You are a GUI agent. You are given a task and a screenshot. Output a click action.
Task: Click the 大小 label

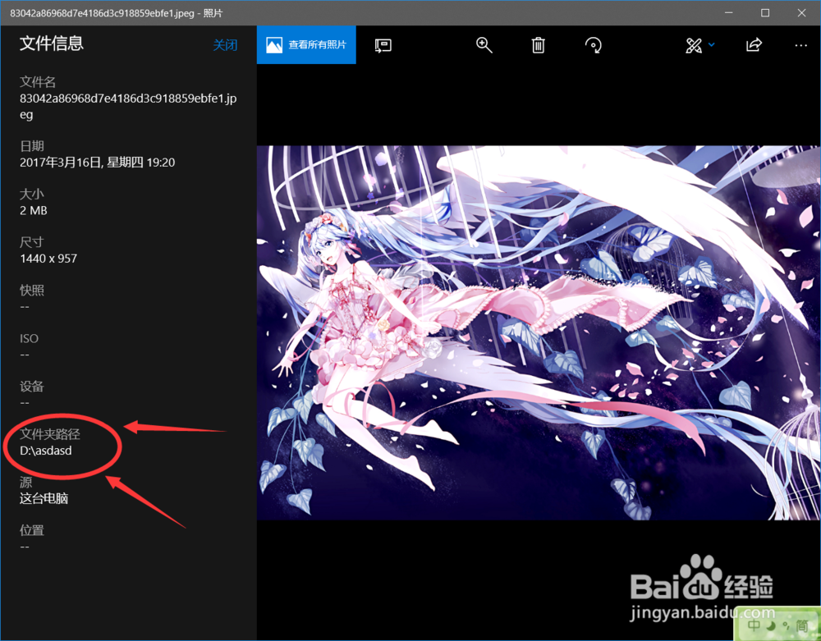(x=31, y=195)
